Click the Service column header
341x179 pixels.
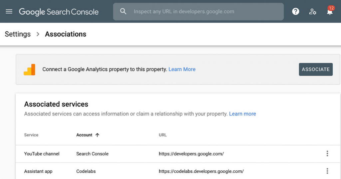[31, 135]
